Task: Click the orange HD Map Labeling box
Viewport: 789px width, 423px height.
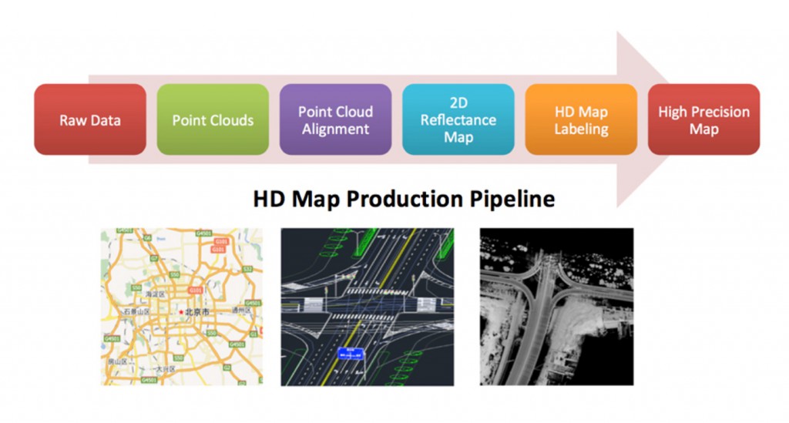Action: click(x=581, y=119)
